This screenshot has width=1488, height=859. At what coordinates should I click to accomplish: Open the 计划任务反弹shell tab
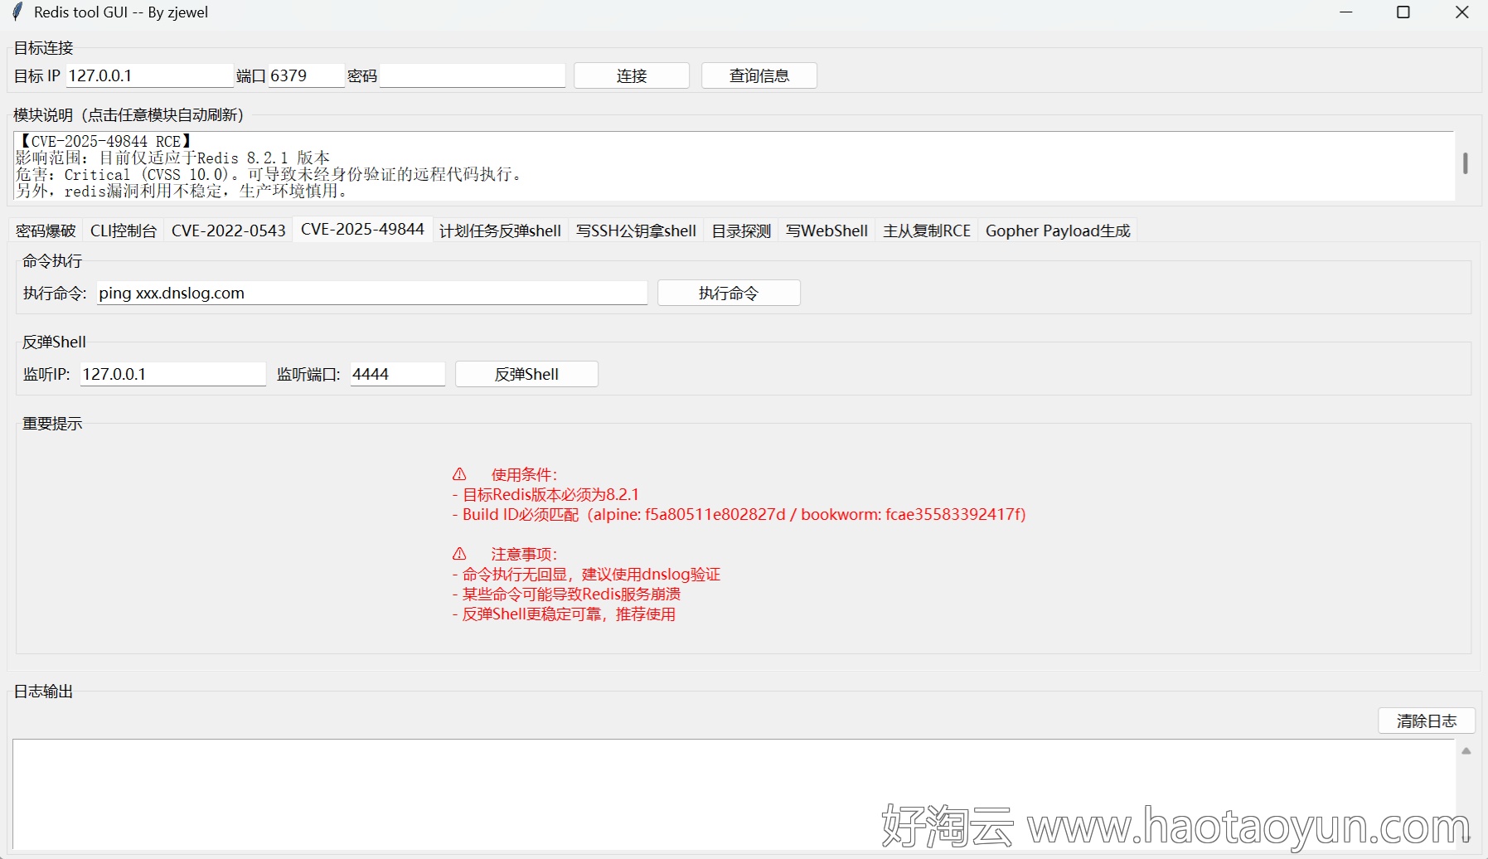click(500, 231)
